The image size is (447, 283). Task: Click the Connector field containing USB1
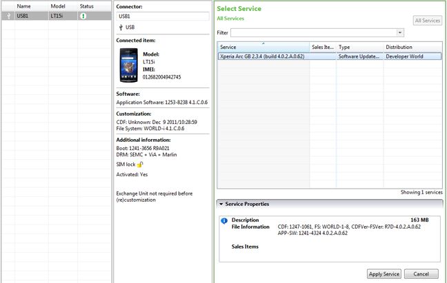(163, 17)
